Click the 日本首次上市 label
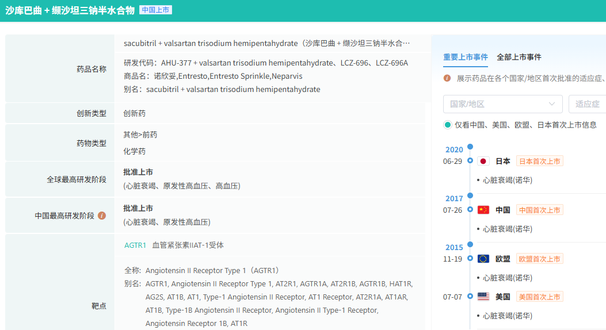Image resolution: width=606 pixels, height=330 pixels. tap(539, 162)
